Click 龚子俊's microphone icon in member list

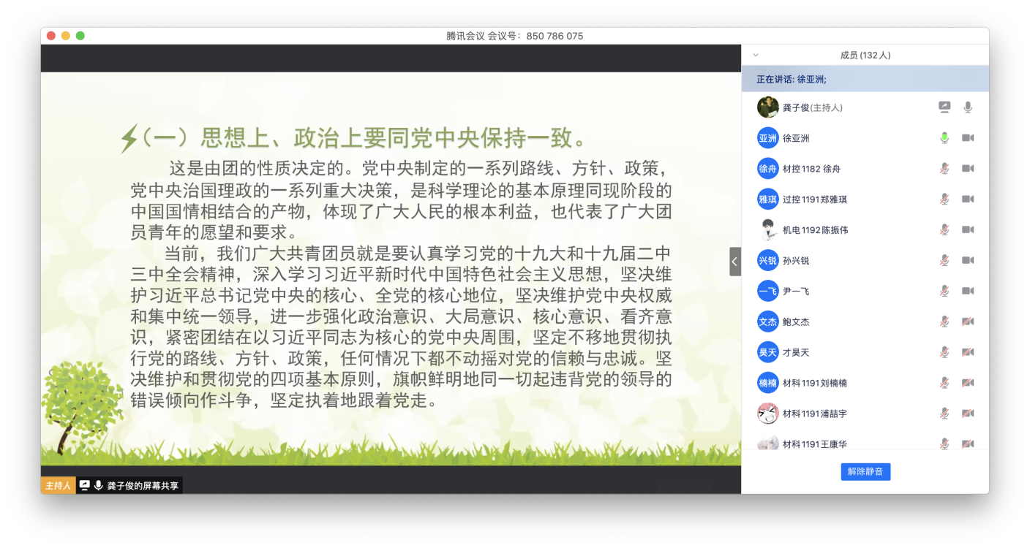(968, 107)
